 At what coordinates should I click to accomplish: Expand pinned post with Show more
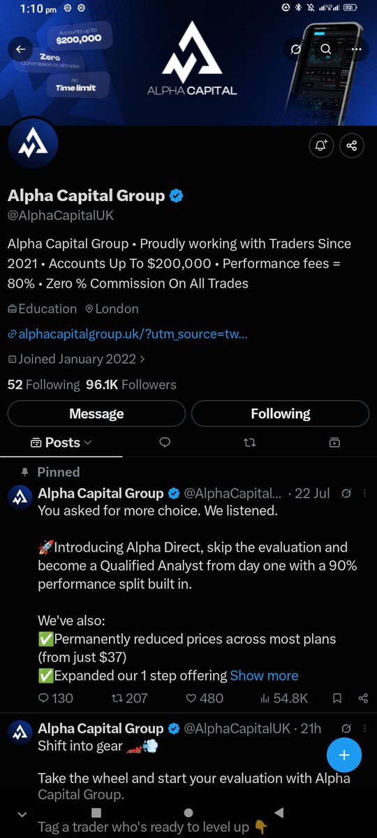click(x=264, y=675)
